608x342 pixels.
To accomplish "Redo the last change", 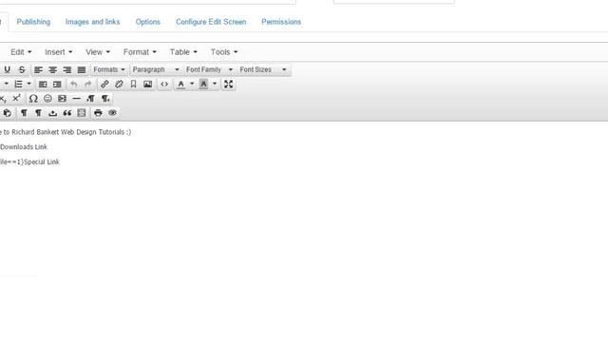I will click(88, 85).
